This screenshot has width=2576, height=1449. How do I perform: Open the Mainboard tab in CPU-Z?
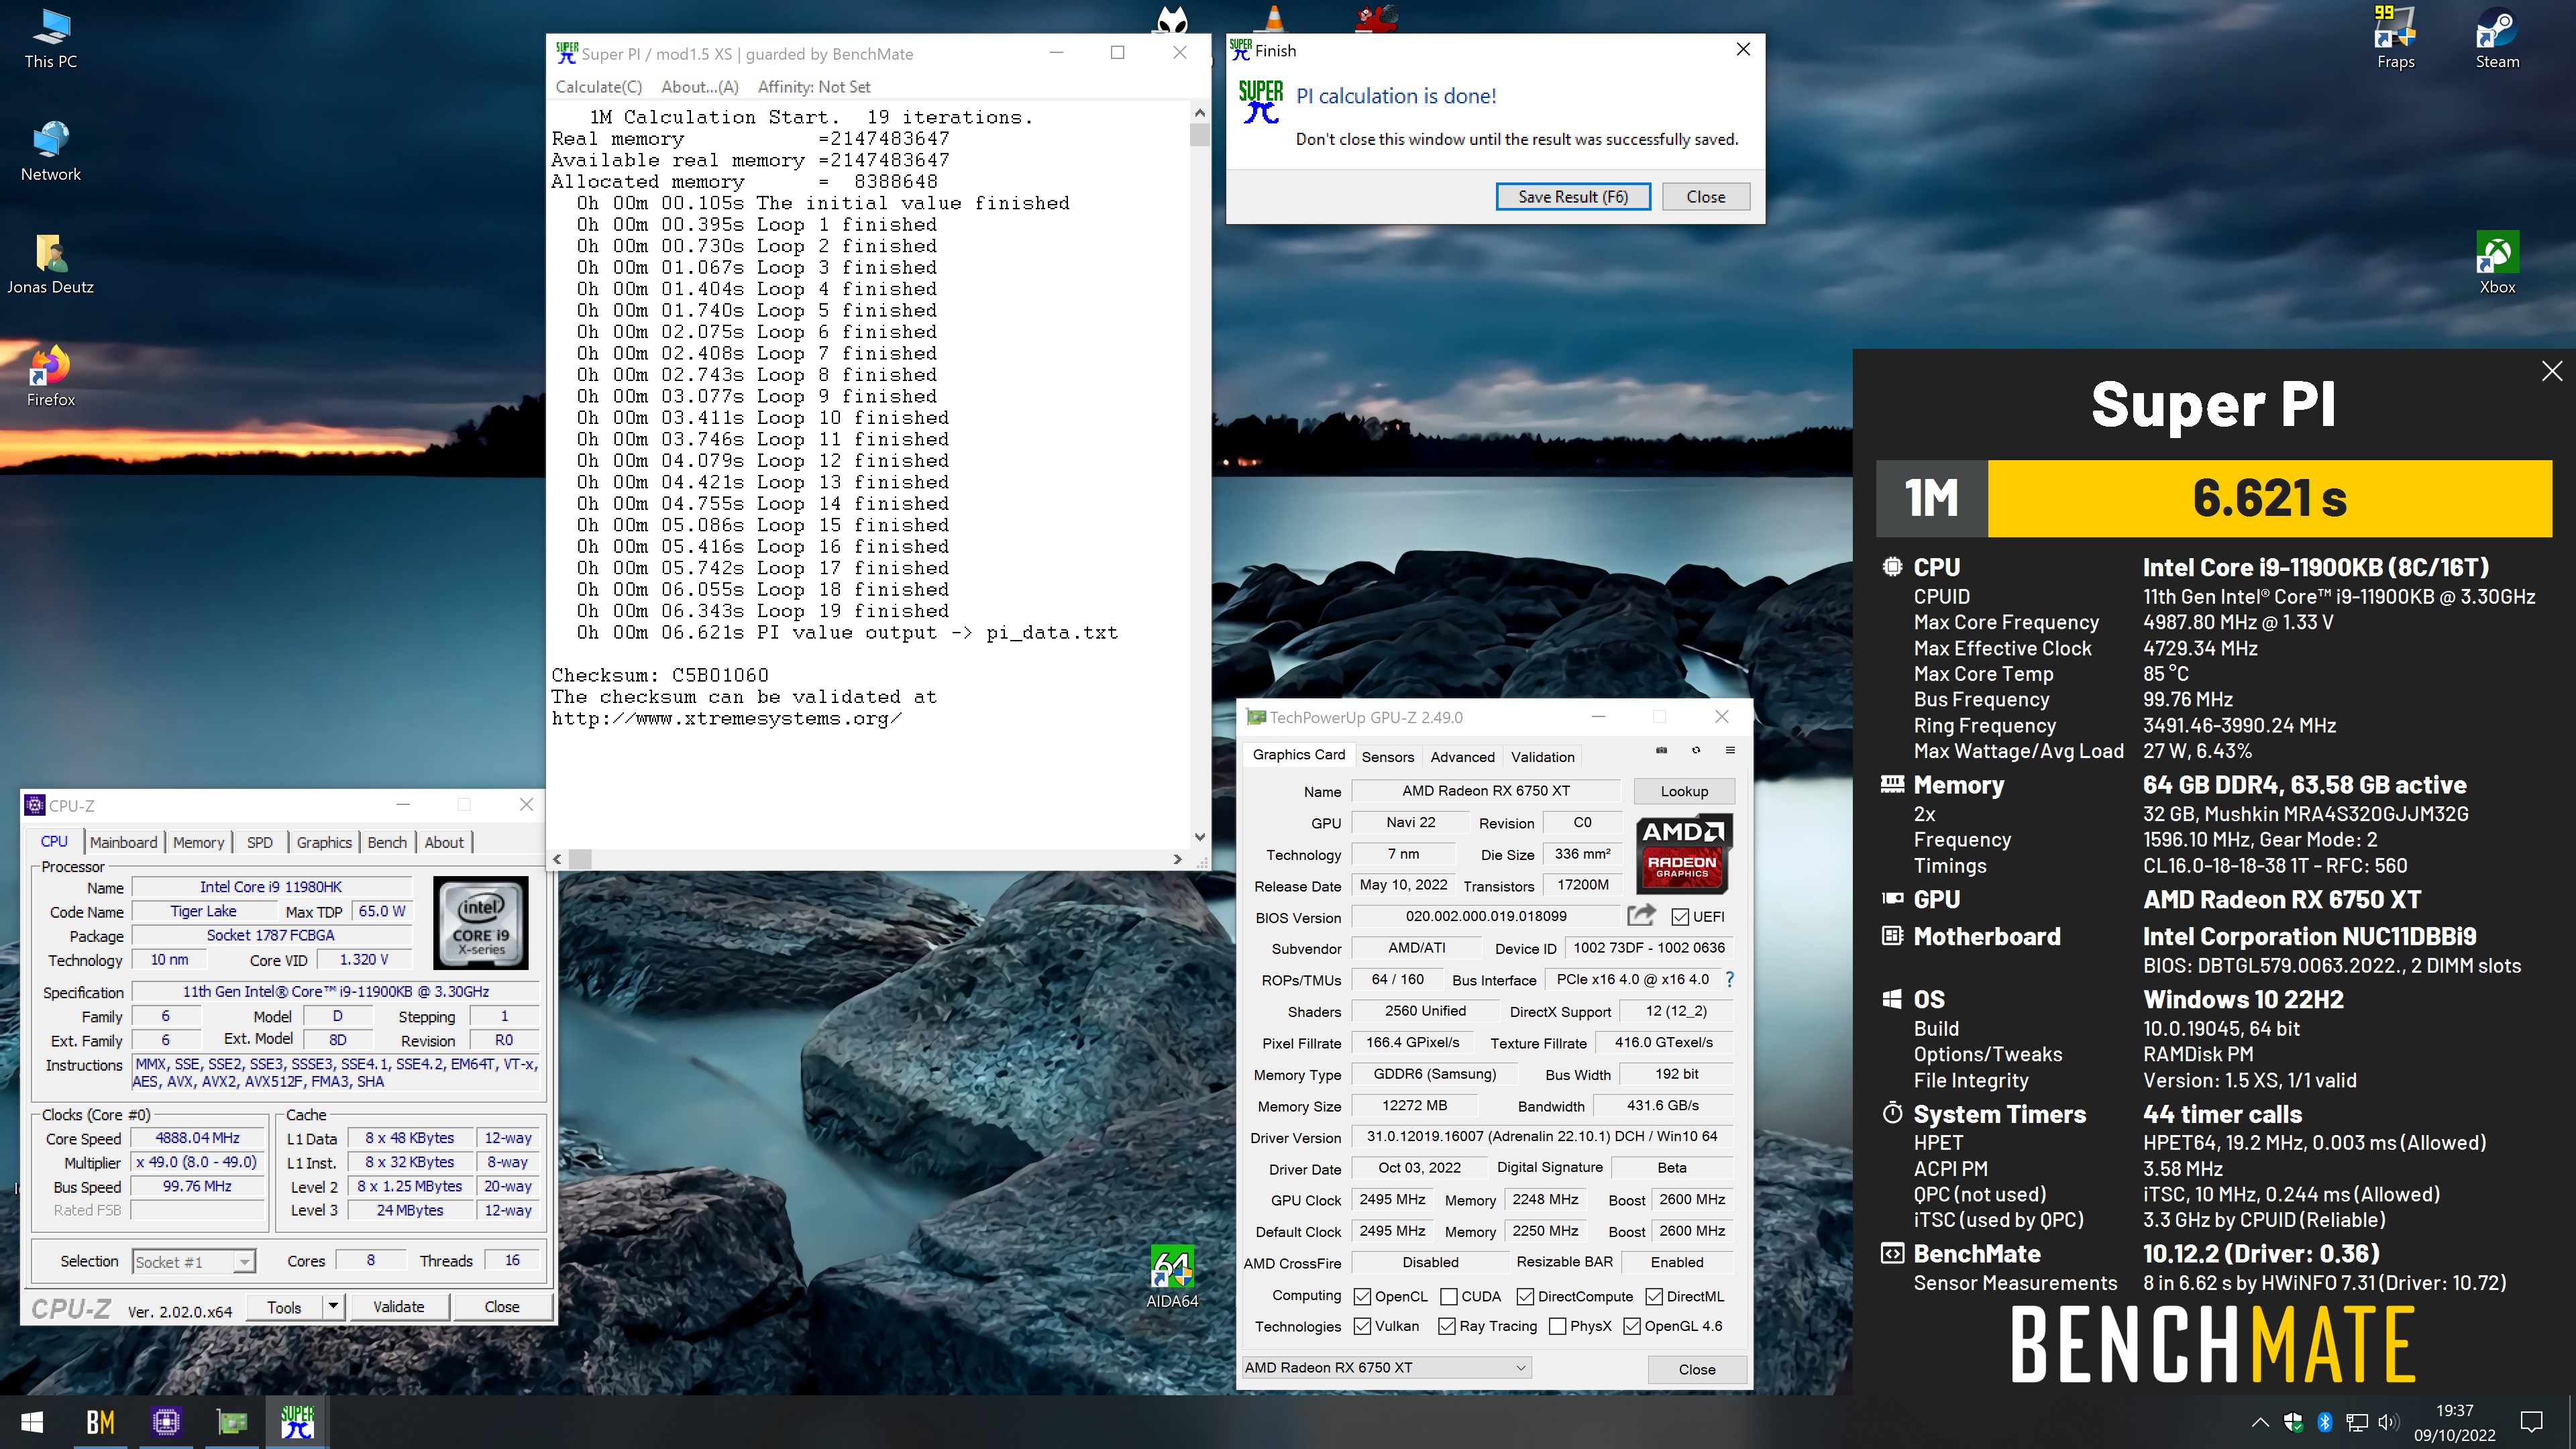[123, 842]
